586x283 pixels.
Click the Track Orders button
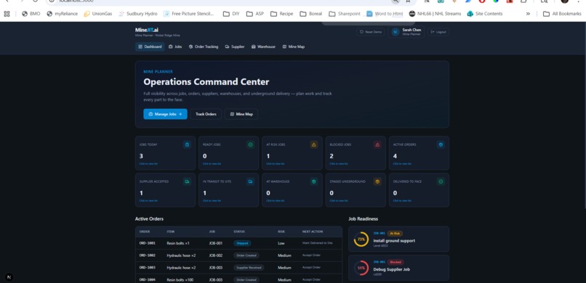pos(206,114)
